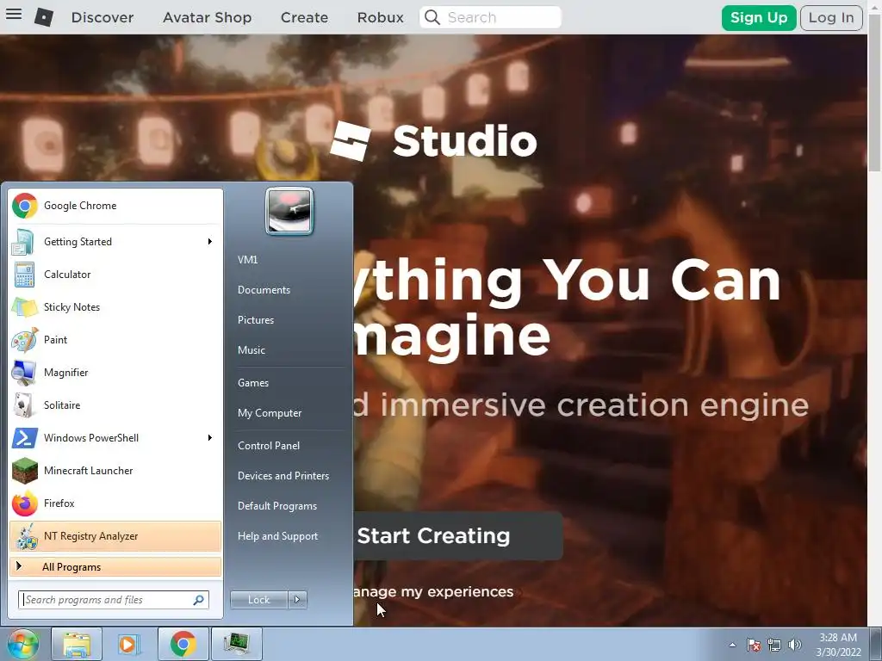
Task: Open Documents from Start menu
Action: click(x=264, y=290)
